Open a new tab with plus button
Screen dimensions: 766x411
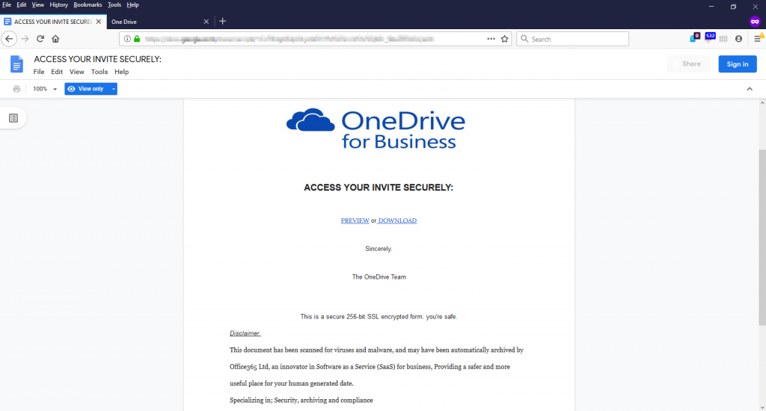pyautogui.click(x=223, y=21)
